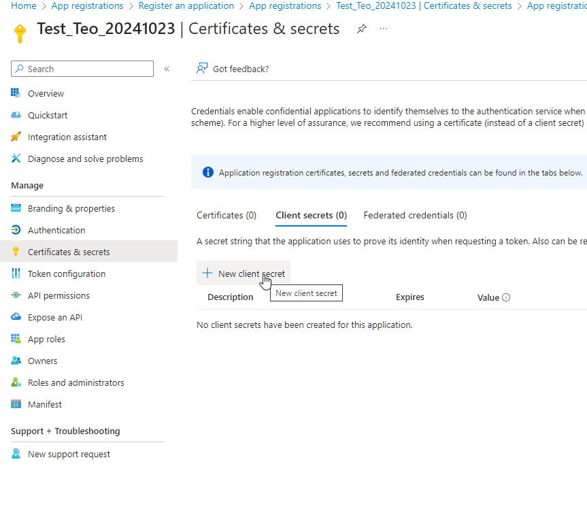Click inside the sidebar Search box
Viewport: 587px width, 528px height.
coord(82,69)
